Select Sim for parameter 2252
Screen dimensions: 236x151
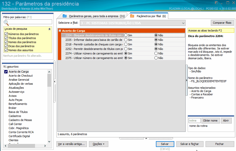tap(126, 49)
